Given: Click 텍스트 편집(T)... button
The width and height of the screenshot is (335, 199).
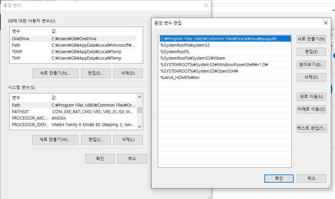Looking at the screenshot, I should click(x=312, y=128).
